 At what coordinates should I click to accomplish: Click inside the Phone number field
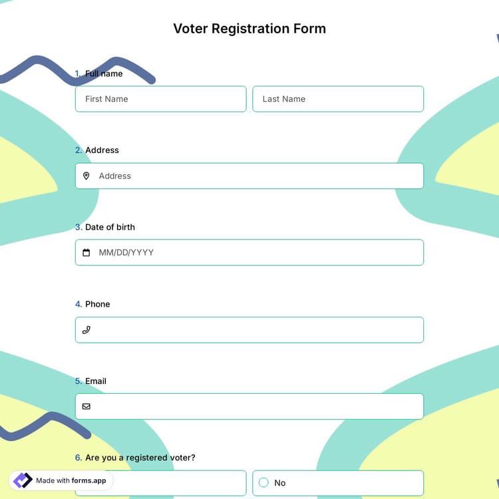256,330
